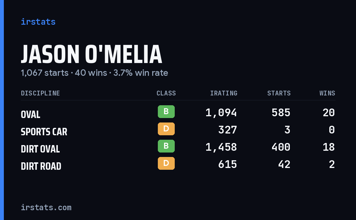Click the 1,094 iRating value for Oval
The width and height of the screenshot is (356, 220).
tap(221, 113)
